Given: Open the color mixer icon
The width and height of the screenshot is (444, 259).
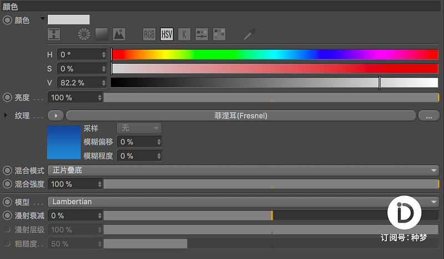Looking at the screenshot, I should tap(202, 34).
